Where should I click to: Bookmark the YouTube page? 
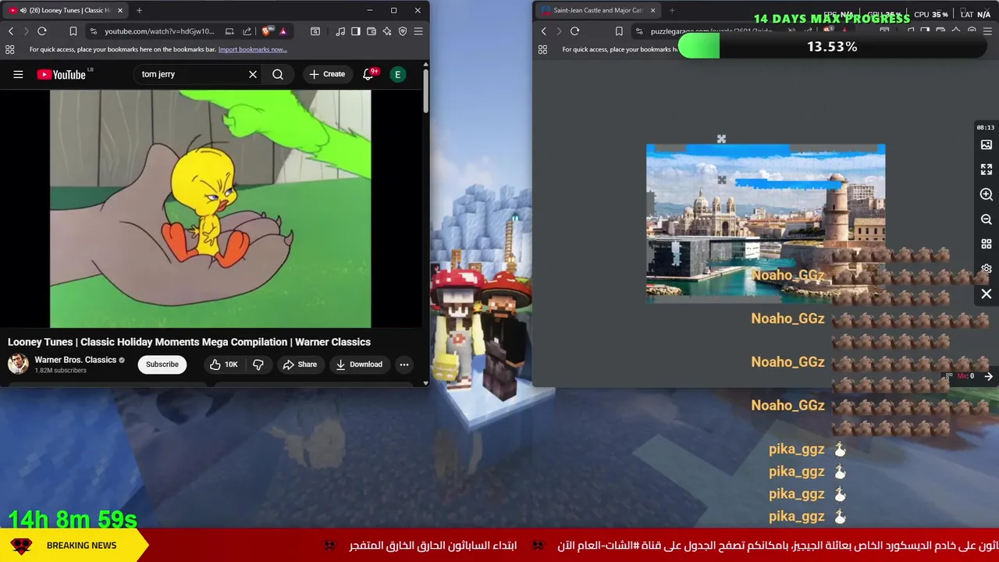[73, 31]
